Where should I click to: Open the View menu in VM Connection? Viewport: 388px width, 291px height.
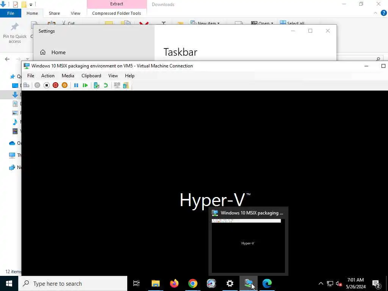(x=113, y=76)
